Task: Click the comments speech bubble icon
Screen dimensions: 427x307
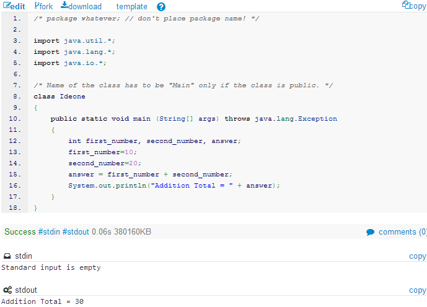Action: tap(371, 232)
